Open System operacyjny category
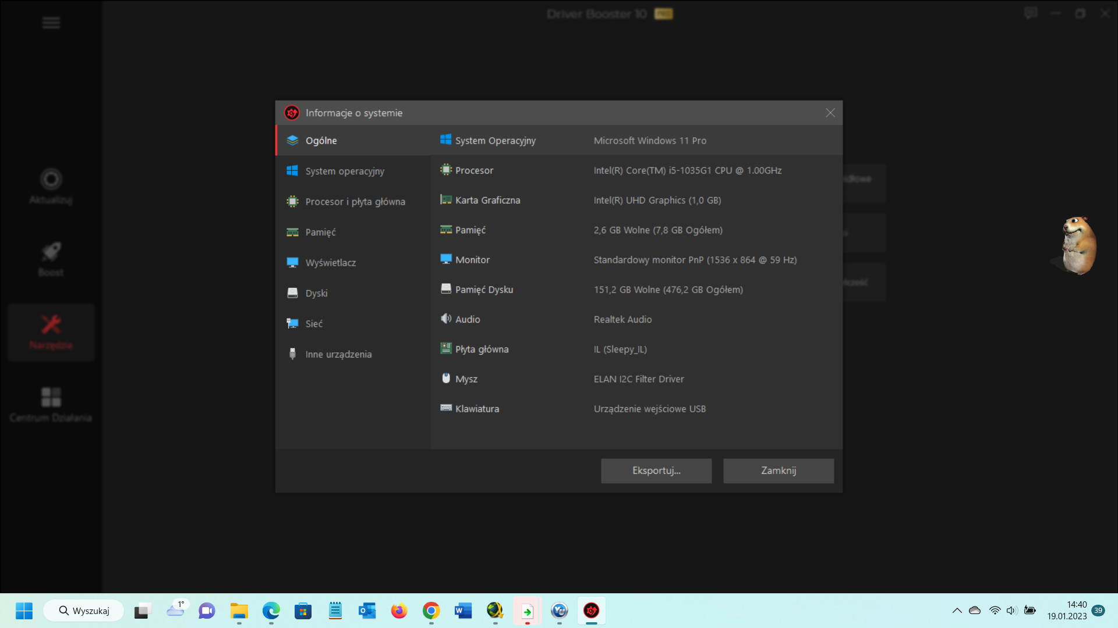The image size is (1118, 628). [353, 171]
